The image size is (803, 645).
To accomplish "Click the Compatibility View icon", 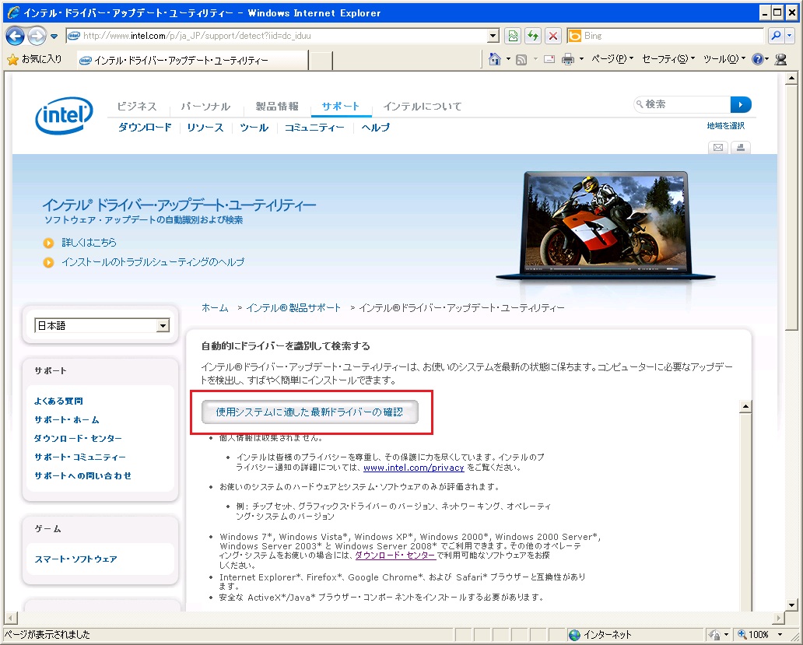I will point(513,36).
